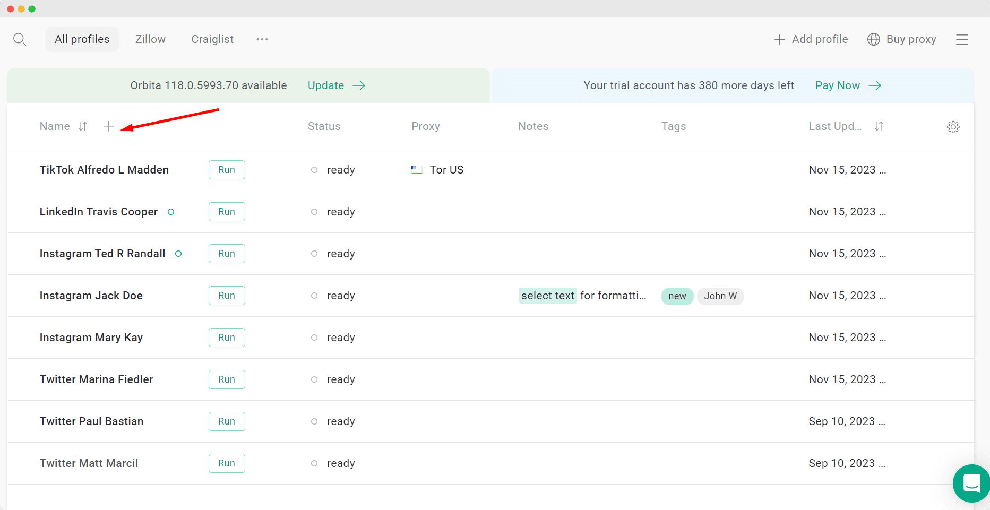
Task: Click green circle beside Instagram Ted R Randall
Action: click(178, 254)
